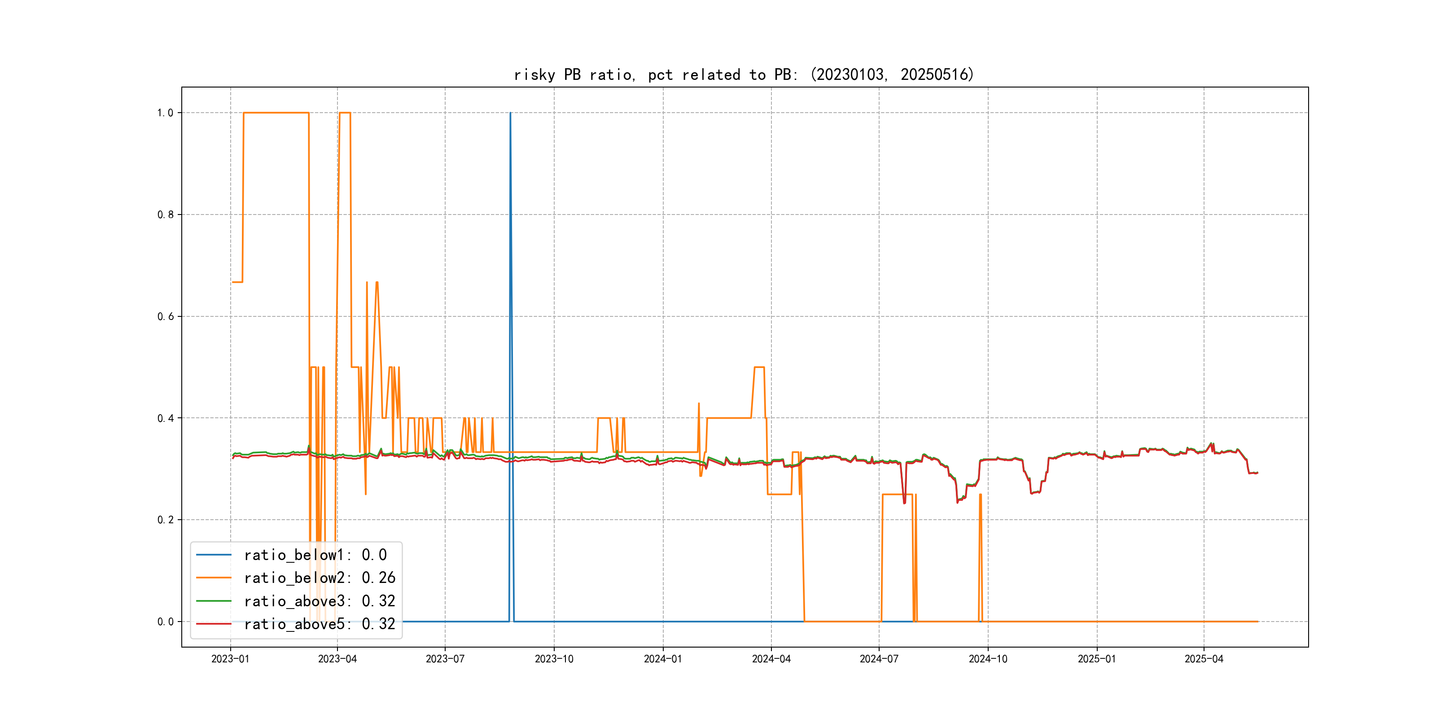Click the top of the blue spike

click(510, 114)
